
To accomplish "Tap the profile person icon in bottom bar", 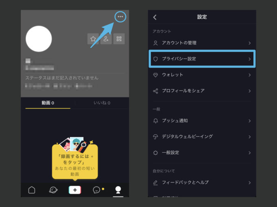I will tap(118, 190).
